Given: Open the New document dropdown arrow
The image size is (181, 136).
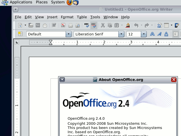Looking at the screenshot, I should [25, 25].
